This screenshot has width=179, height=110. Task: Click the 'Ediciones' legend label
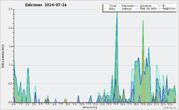pos(128,6)
